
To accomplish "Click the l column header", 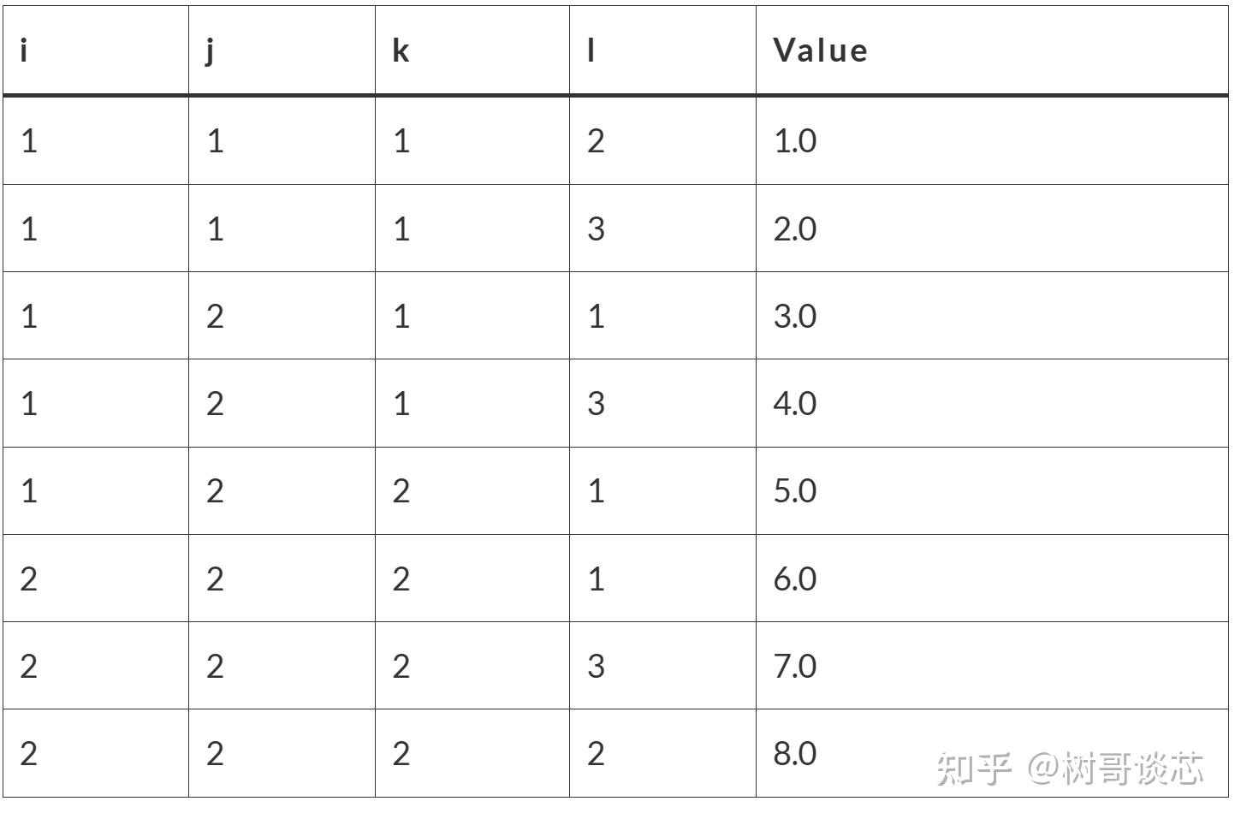I will pos(662,50).
